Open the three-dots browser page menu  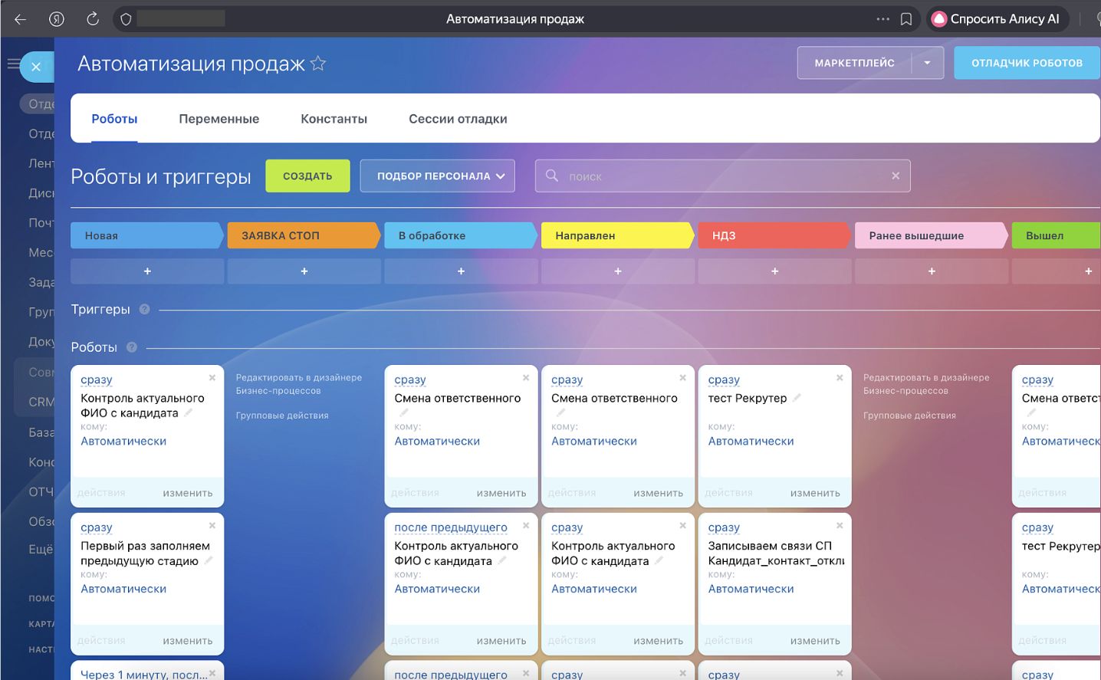tap(883, 19)
